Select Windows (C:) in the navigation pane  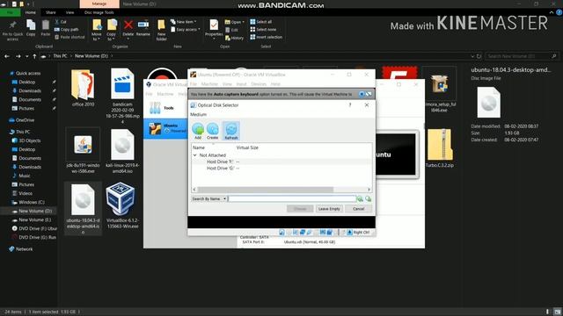32,203
